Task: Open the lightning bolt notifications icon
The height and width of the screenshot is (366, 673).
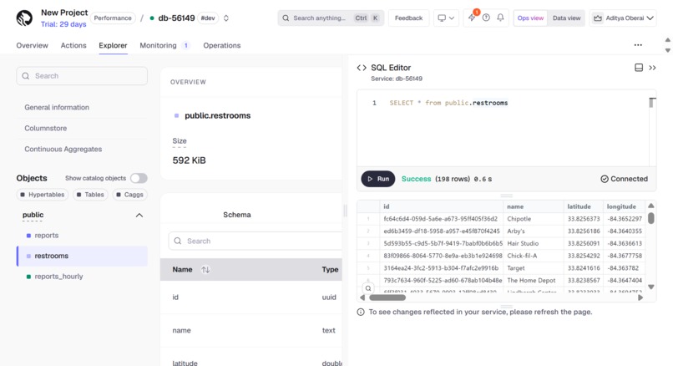Action: tap(472, 18)
